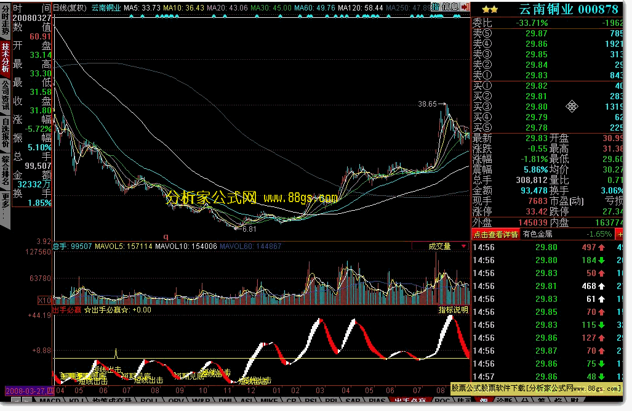This screenshot has height=411, width=632.
Task: Click the X10 volume scale label
Action: [44, 300]
